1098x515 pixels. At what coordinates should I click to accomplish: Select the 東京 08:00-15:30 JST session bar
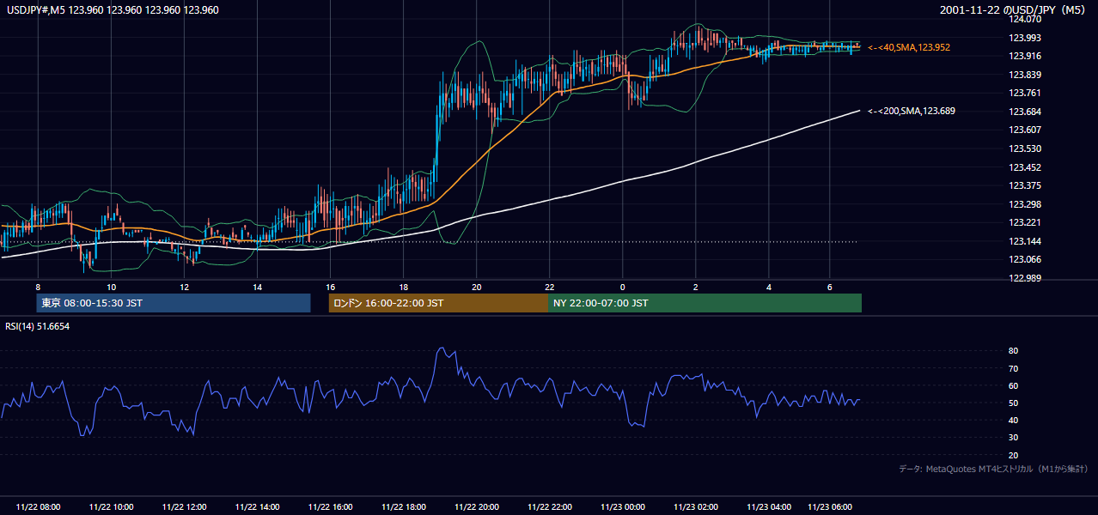pos(174,303)
